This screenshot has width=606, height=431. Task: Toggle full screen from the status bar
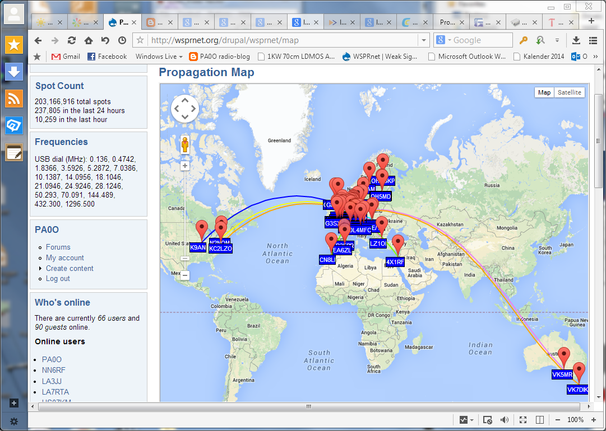[522, 420]
